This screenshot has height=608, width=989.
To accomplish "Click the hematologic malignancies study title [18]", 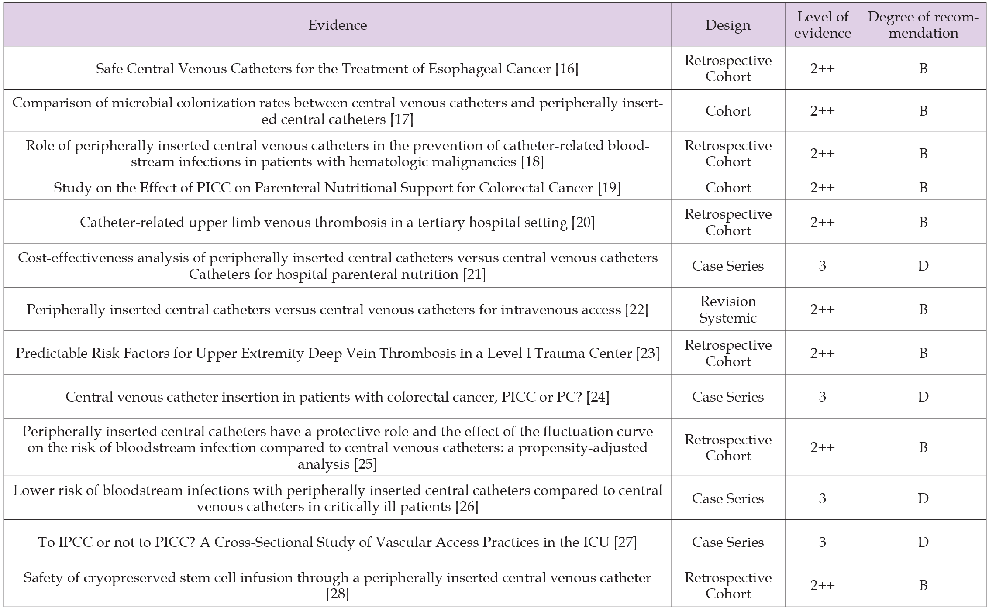I will point(337,162).
